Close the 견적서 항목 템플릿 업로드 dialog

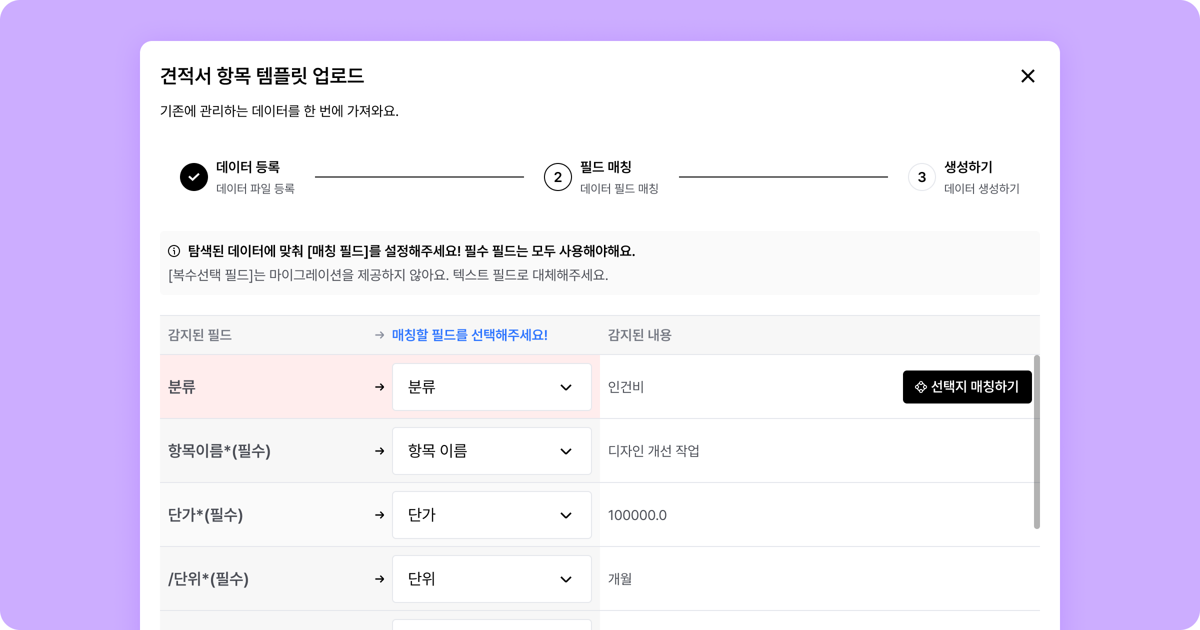pos(1027,76)
